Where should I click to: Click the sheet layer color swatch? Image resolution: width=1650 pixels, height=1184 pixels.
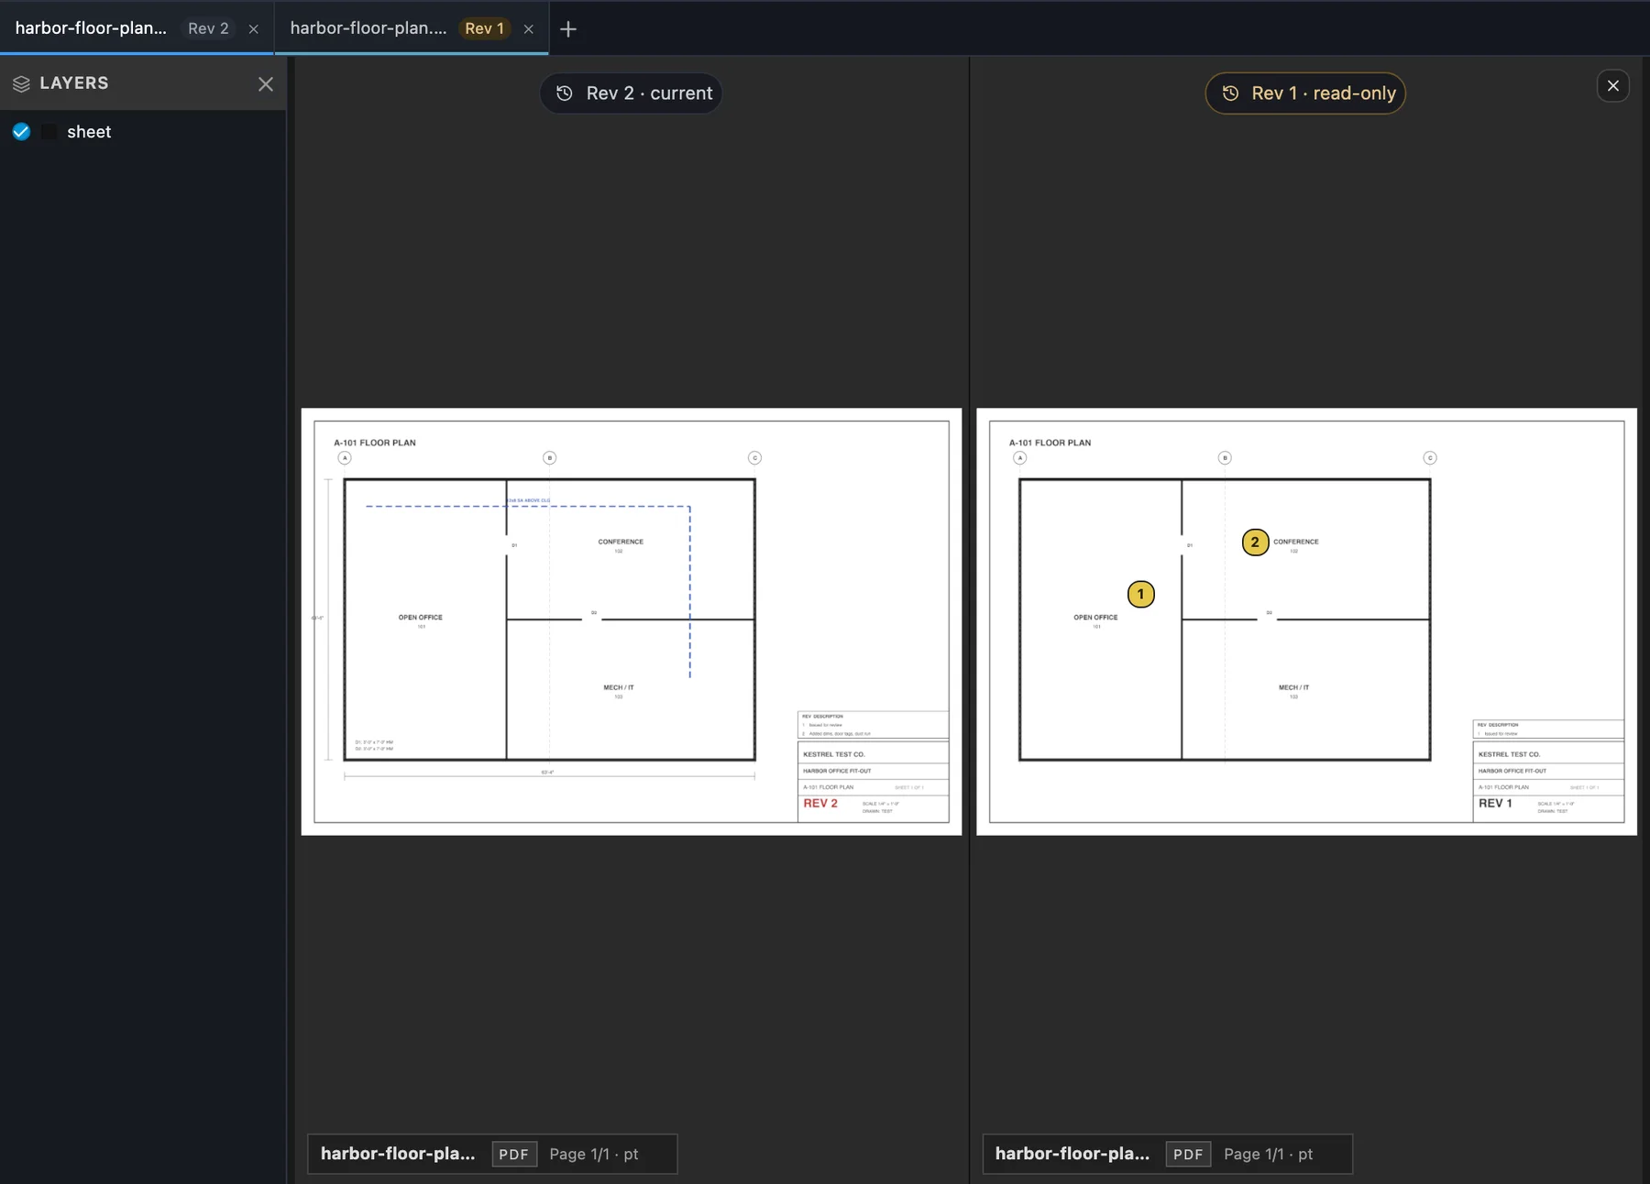click(49, 132)
